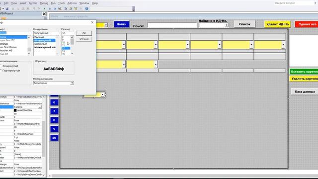Close the font dialog with the X

[92, 22]
